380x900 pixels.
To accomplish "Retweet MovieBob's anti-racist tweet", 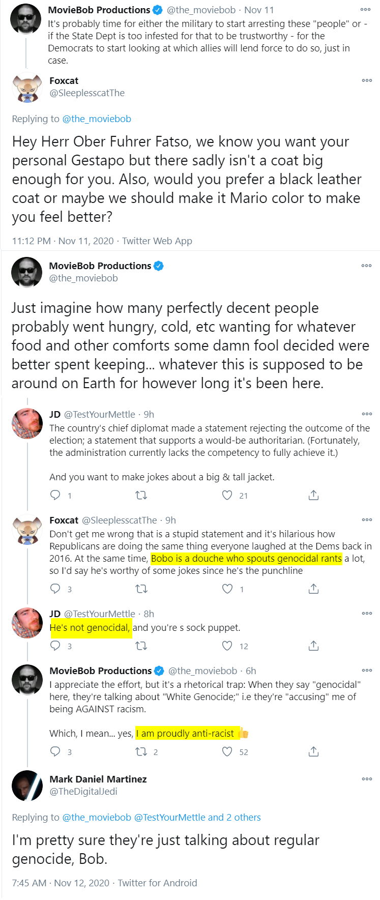I will [141, 751].
